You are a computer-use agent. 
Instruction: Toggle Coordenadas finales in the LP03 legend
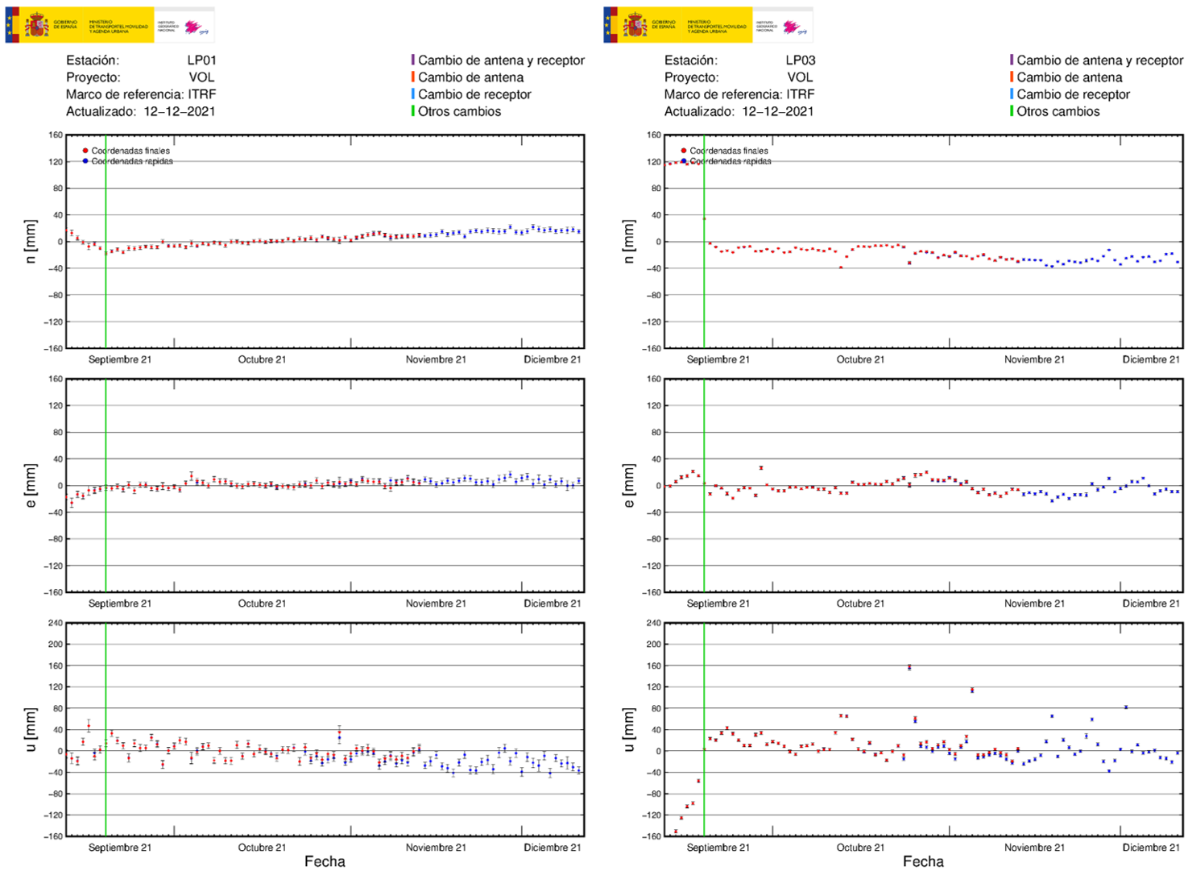tap(681, 150)
